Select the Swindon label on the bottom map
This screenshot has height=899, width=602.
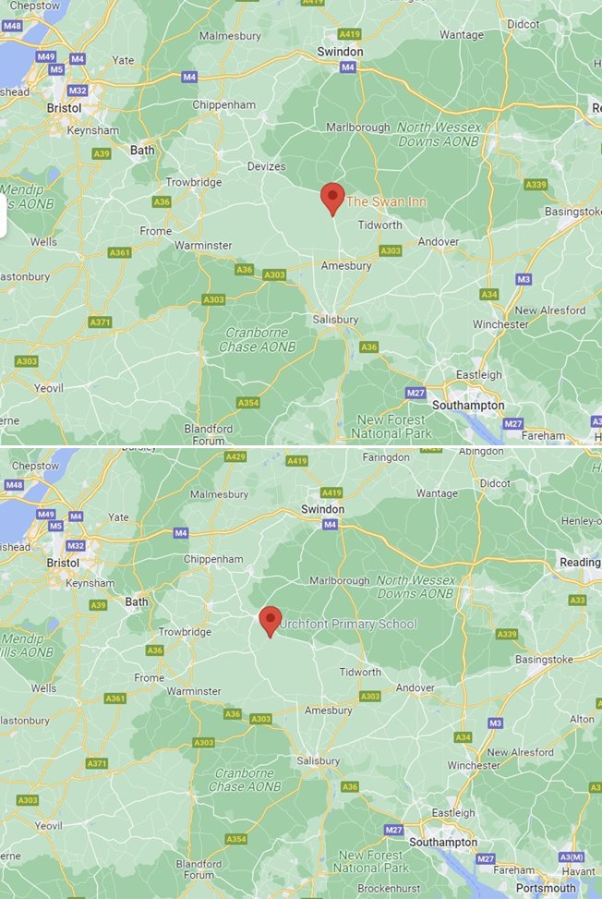coord(322,509)
